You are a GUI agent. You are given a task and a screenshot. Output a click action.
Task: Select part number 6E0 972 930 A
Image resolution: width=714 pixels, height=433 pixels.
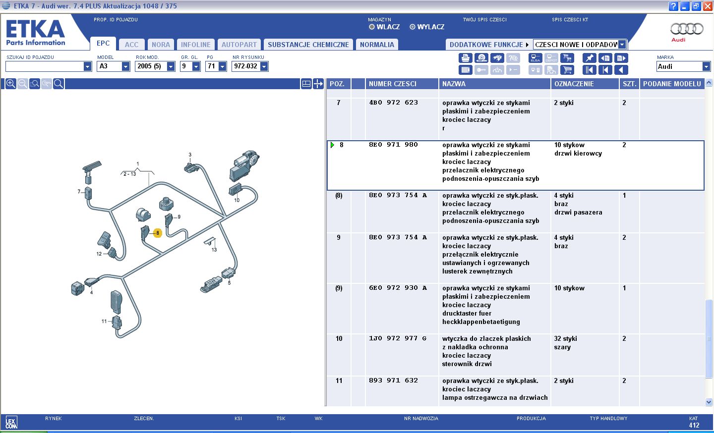pos(398,288)
